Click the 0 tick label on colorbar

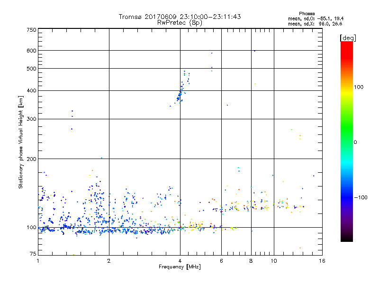[355, 142]
